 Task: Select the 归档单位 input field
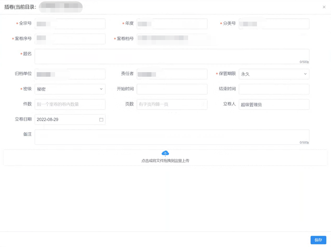[x=70, y=74]
